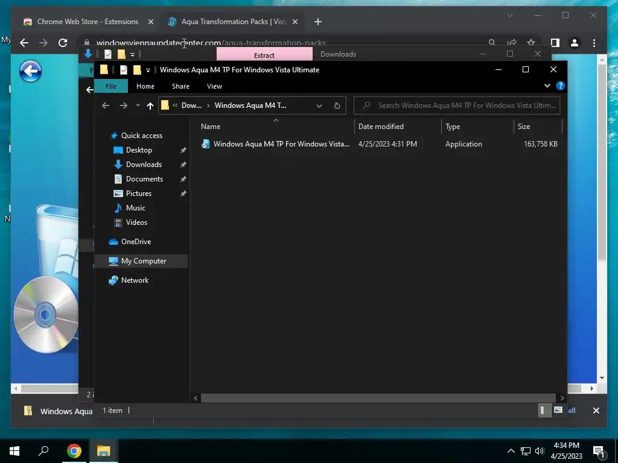Click the horizontal scrollbar in the file list
This screenshot has height=463, width=618.
point(378,398)
